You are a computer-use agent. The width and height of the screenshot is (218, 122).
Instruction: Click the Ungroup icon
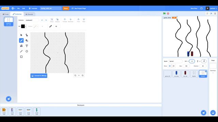coord(57,20)
